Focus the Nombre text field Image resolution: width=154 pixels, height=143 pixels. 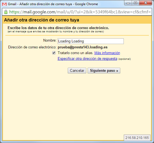[91, 41]
